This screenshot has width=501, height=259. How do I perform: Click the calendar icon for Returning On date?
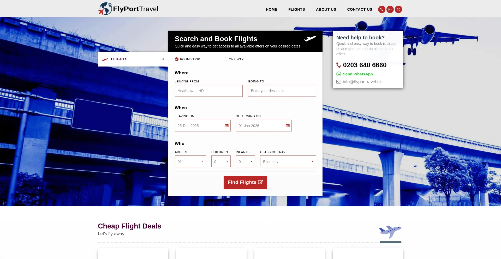(x=287, y=125)
